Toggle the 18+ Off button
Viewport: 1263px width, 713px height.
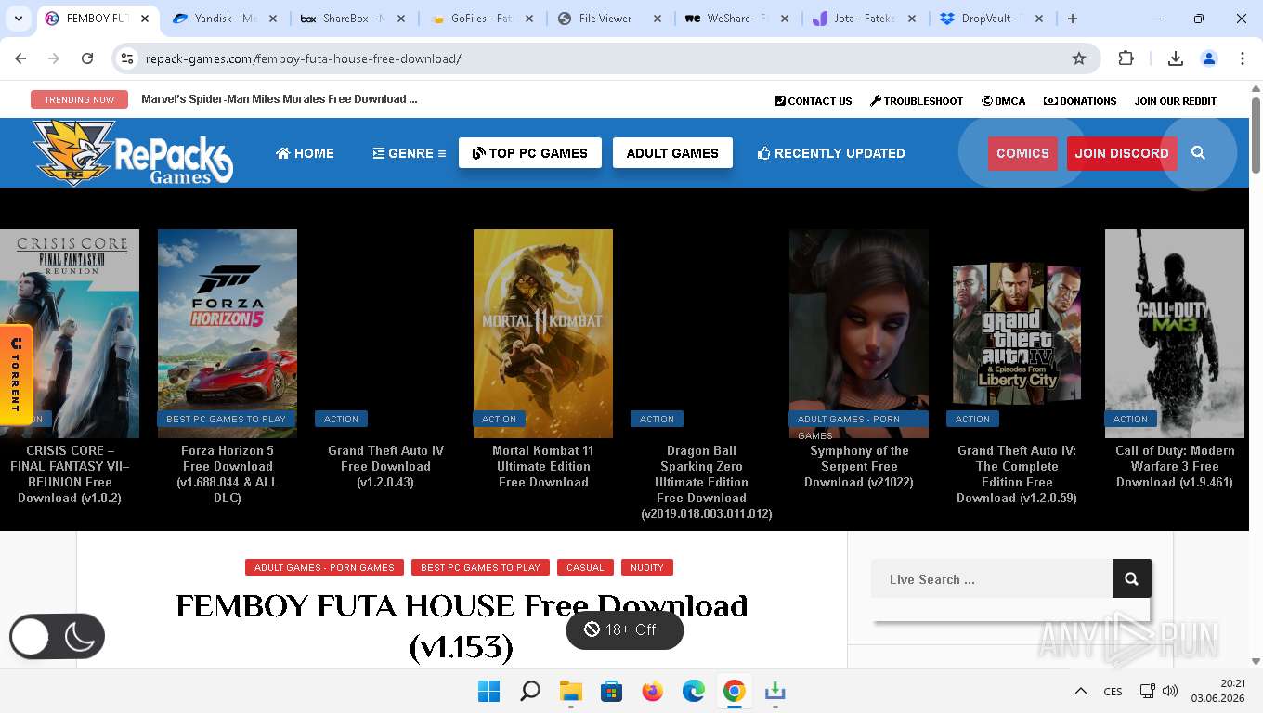625,629
